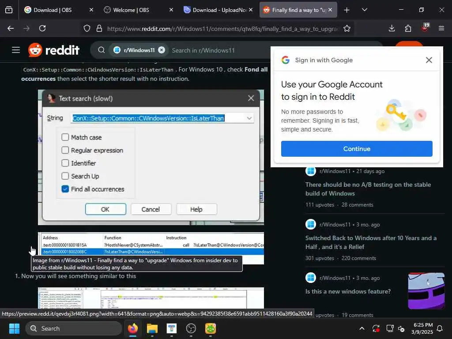Viewport: 452px width, 339px height.
Task: Open the Firefox downloads panel
Action: tap(392, 28)
